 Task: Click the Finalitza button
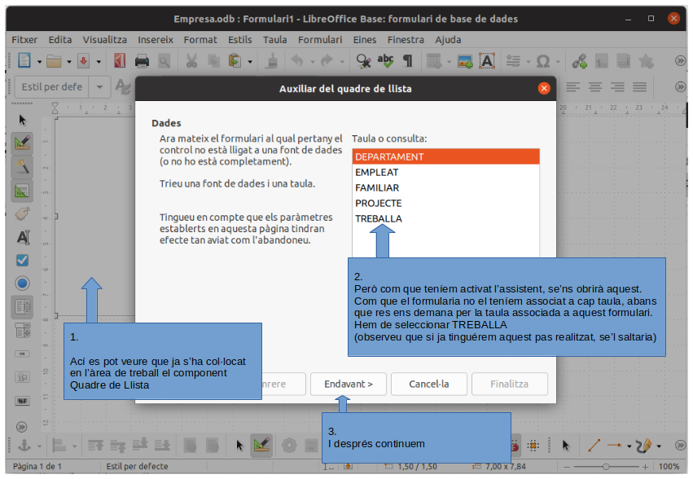tap(509, 384)
